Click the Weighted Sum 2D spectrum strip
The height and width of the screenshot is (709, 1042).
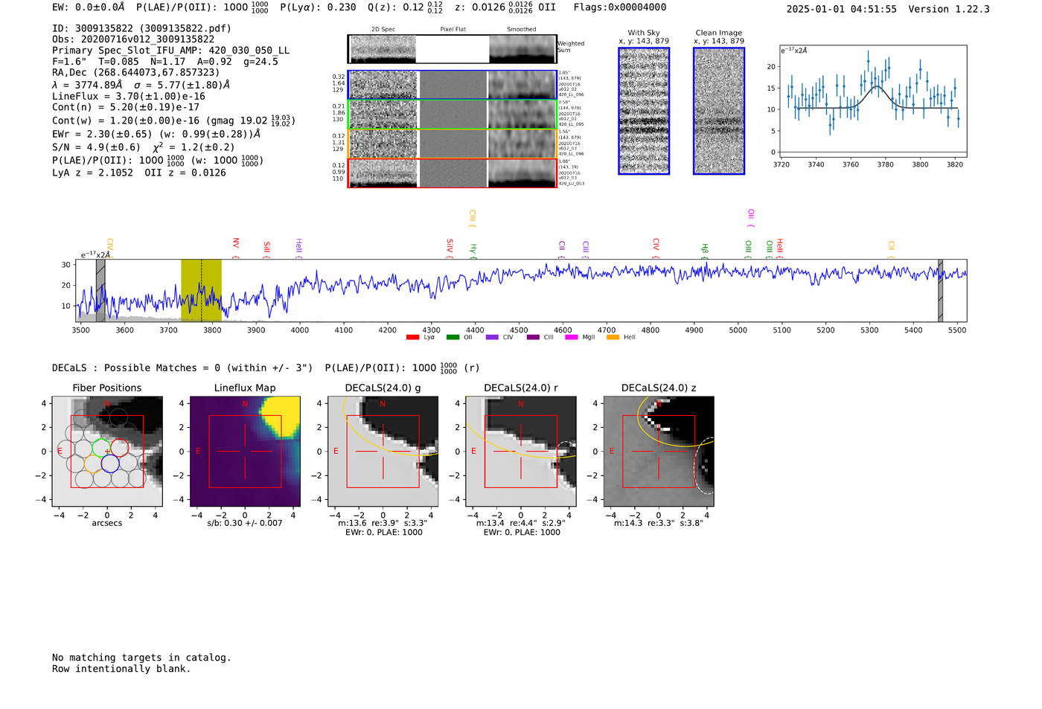(453, 48)
